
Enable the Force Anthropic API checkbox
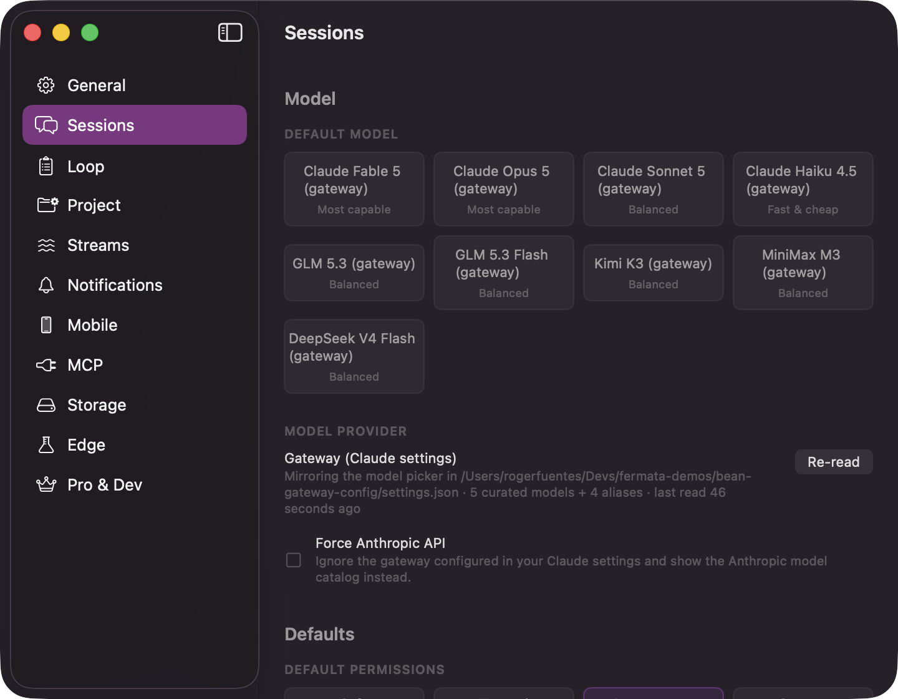(294, 560)
